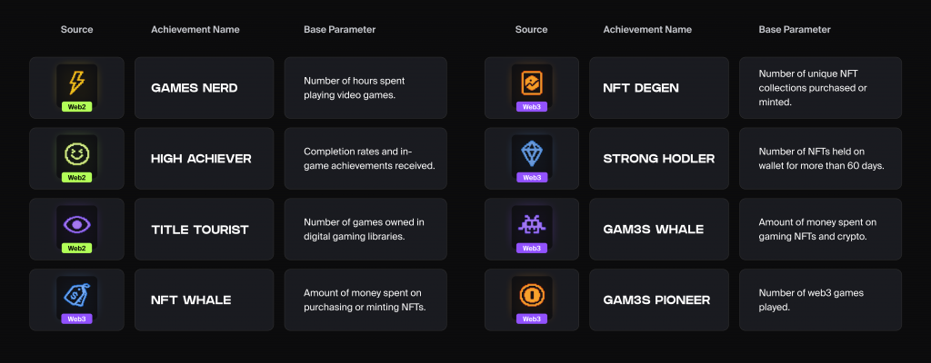Select the blue diamond Strong Hodler icon
This screenshot has height=363, width=931.
point(531,153)
